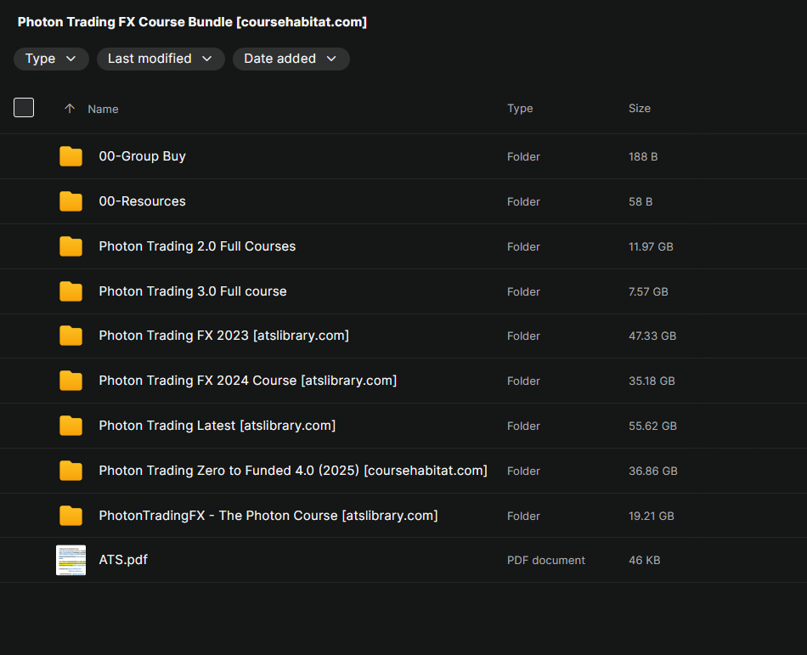Click folder icon of Photon Trading 2.0 Full Courses
The height and width of the screenshot is (655, 807).
pos(71,246)
